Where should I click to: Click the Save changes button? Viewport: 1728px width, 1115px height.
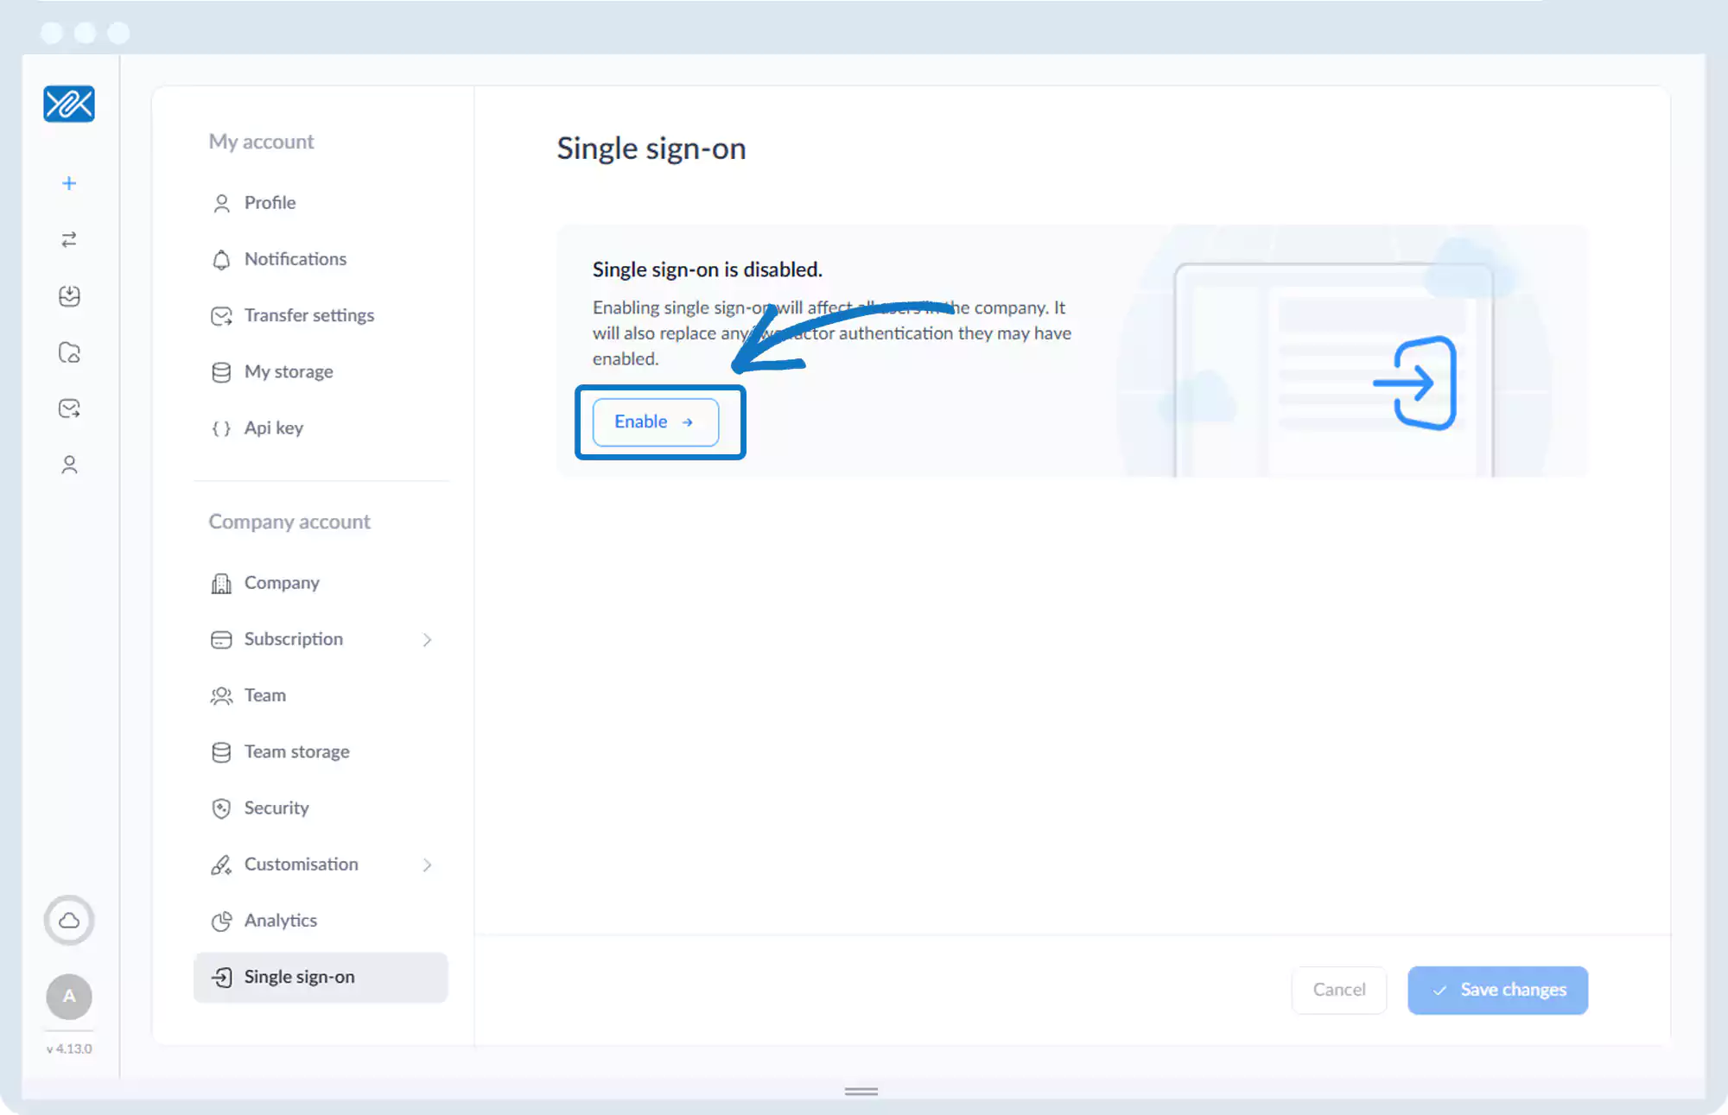point(1497,990)
